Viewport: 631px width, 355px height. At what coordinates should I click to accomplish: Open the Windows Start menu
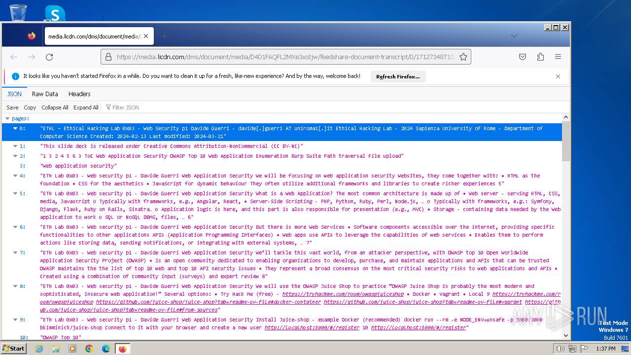(14, 349)
